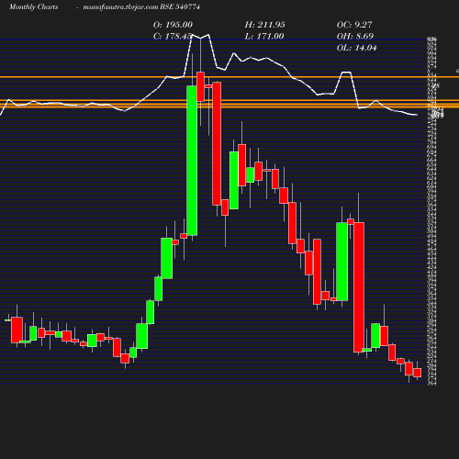This screenshot has width=459, height=459.
Task: Click the 'OL: 14.04' reading
Action: (x=357, y=48)
